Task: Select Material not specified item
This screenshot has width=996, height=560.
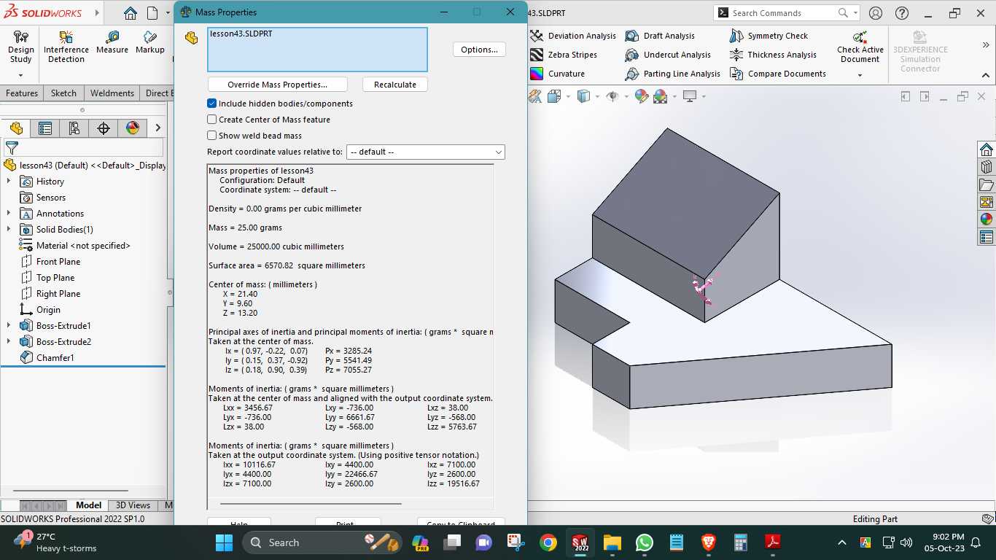Action: coord(74,246)
